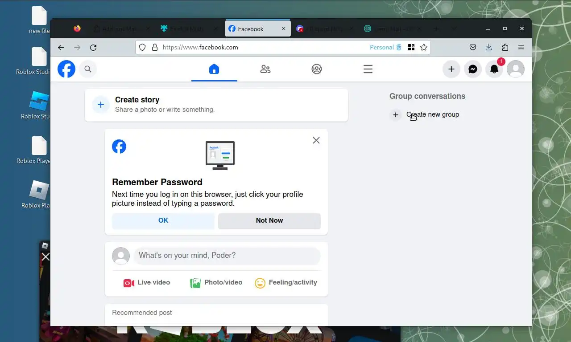Open the Firefox application menu (three lines)
The image size is (571, 342).
521,47
